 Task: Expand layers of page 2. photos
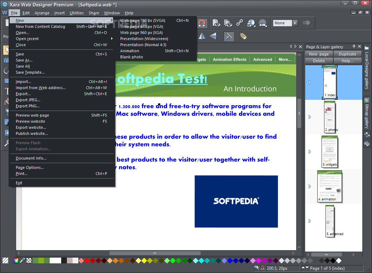310,117
